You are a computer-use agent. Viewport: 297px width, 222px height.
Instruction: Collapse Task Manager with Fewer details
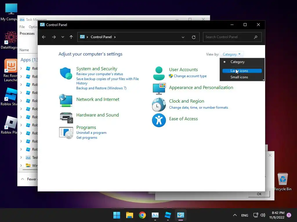pyautogui.click(x=29, y=179)
